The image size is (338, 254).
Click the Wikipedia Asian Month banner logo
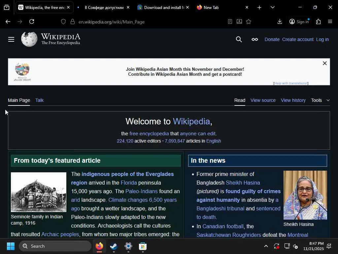(x=22, y=72)
